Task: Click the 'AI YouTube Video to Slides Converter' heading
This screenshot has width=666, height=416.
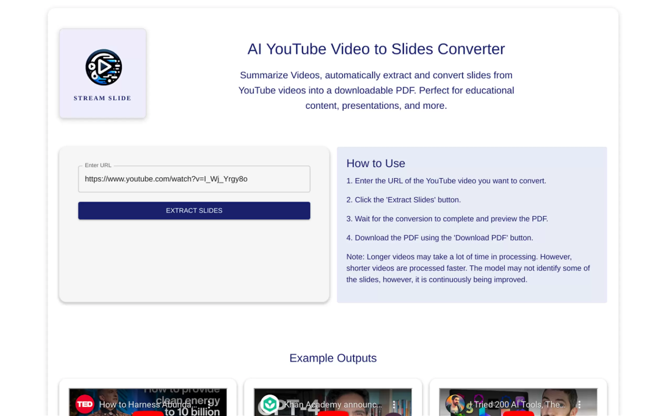Action: tap(376, 49)
